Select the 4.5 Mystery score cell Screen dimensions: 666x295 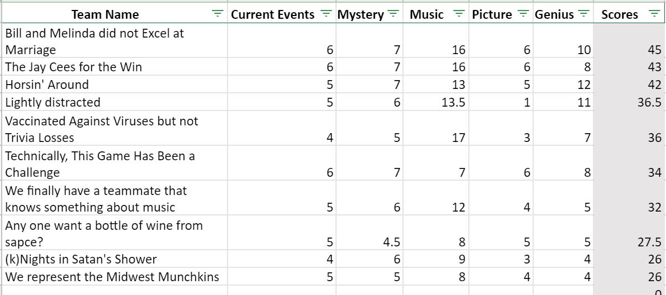coord(370,233)
